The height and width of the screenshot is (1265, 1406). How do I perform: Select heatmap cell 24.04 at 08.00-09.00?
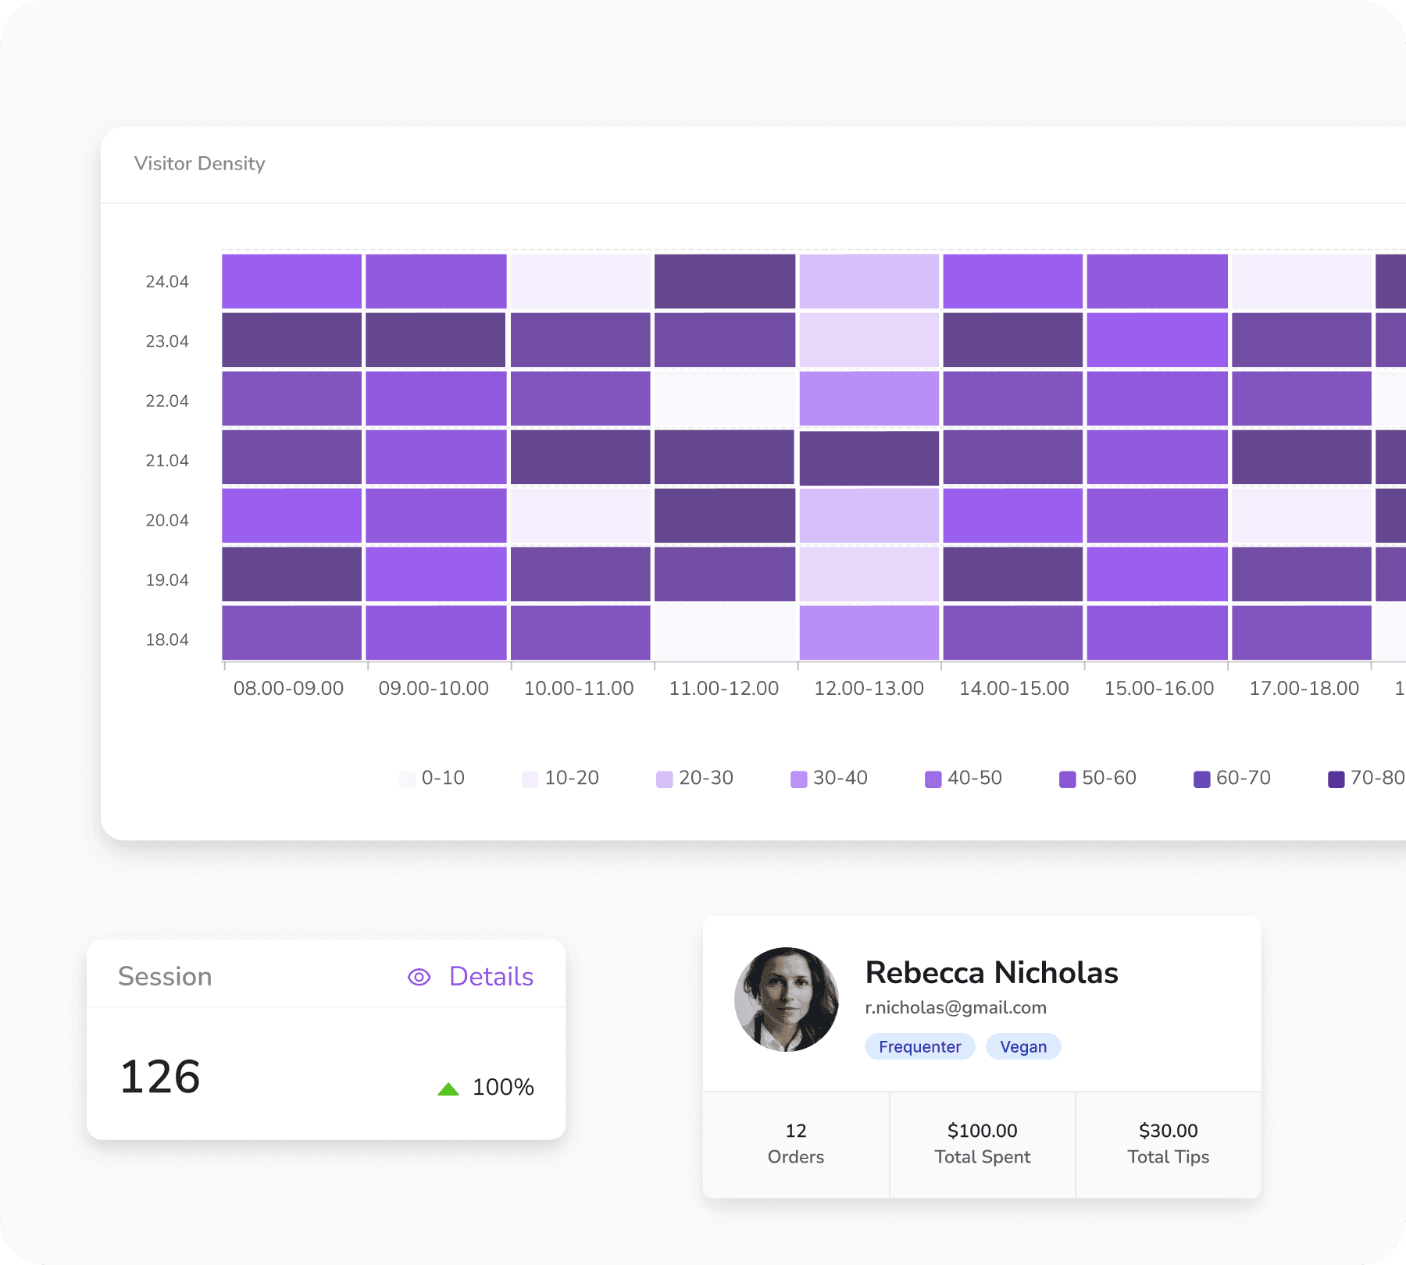(291, 281)
